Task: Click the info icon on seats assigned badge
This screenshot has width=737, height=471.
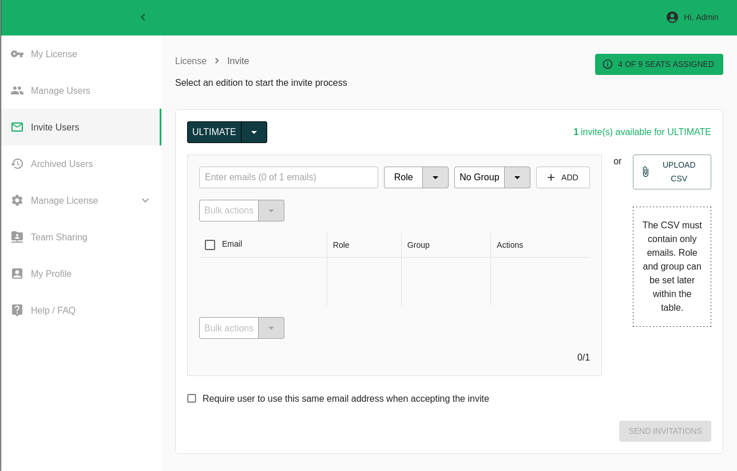Action: pos(608,64)
